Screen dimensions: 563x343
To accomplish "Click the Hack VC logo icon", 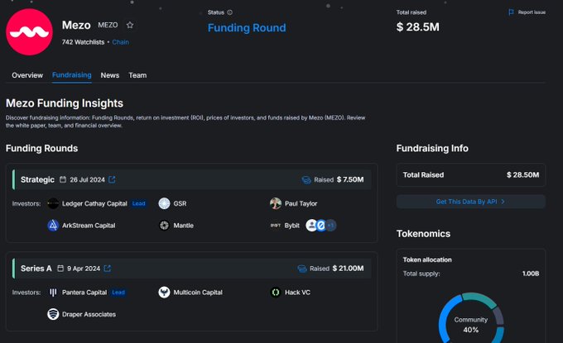I will click(x=276, y=293).
